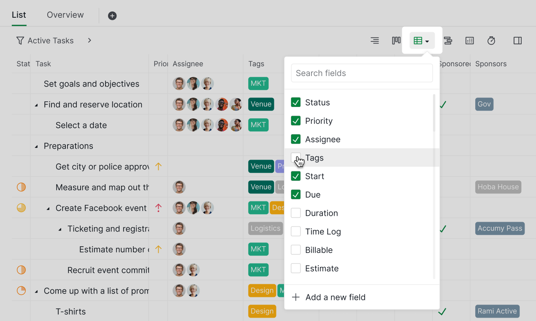536x321 pixels.
Task: Open the calendar view icon
Action: (x=469, y=41)
